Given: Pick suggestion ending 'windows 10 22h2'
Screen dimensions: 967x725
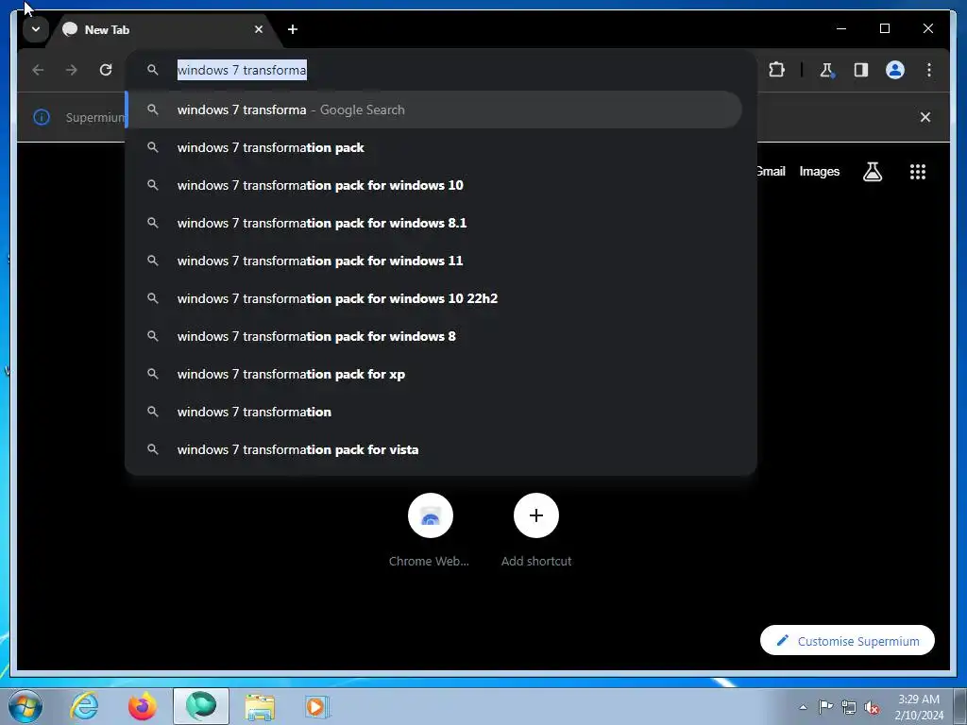Looking at the screenshot, I should click(434, 298).
